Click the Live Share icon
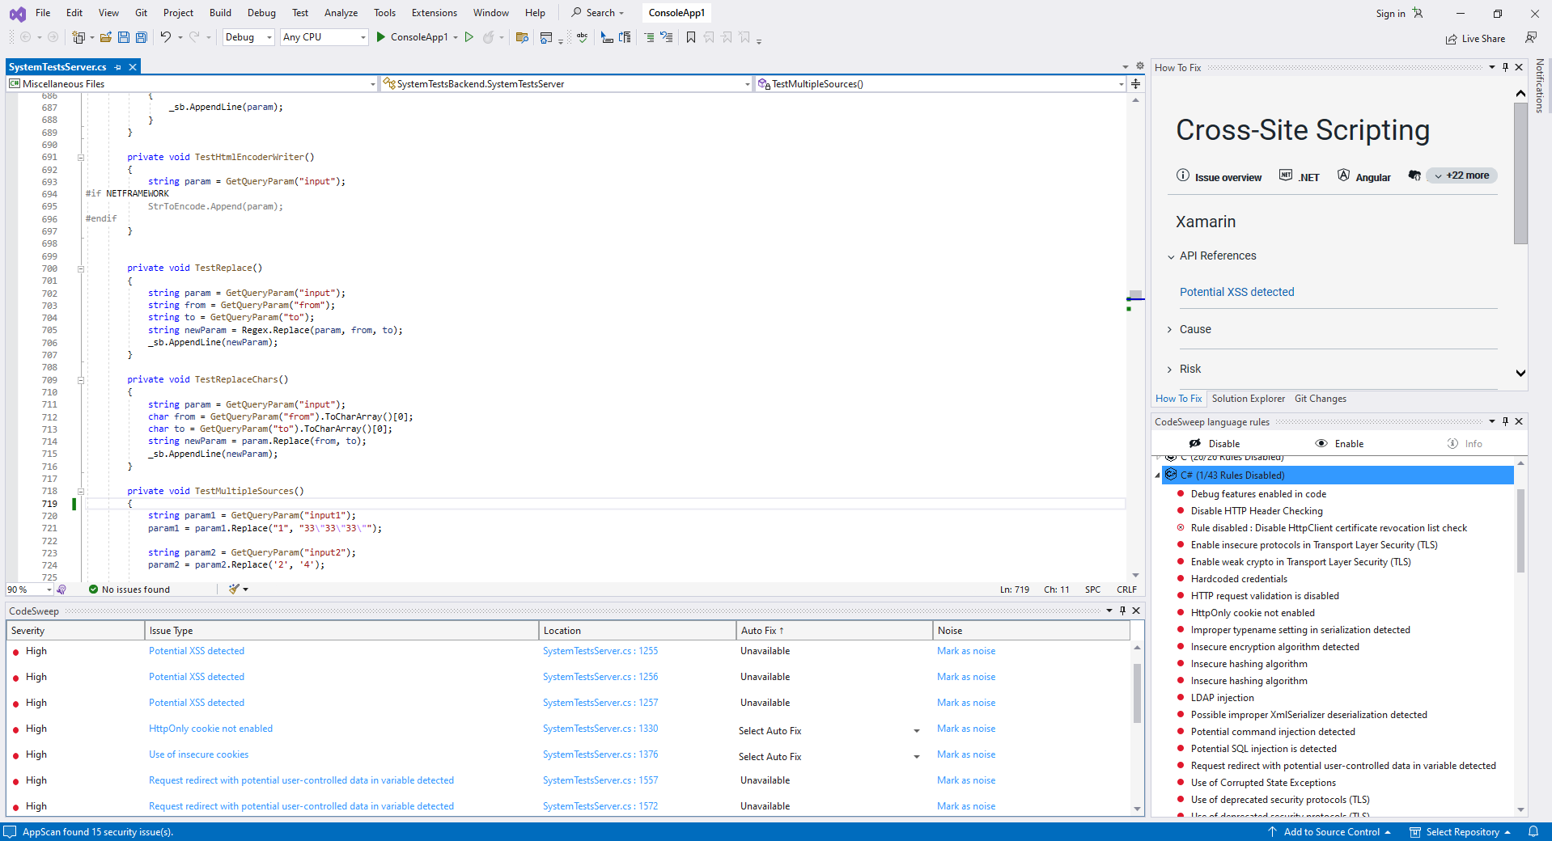 (1452, 39)
